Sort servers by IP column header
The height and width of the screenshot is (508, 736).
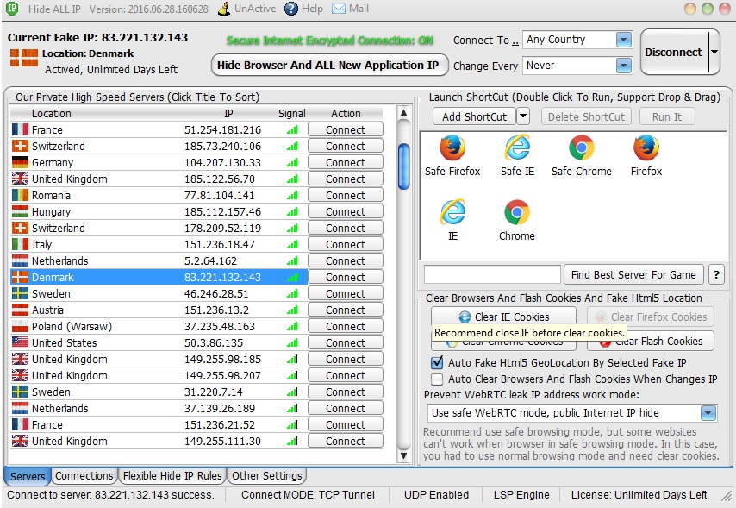pyautogui.click(x=228, y=113)
